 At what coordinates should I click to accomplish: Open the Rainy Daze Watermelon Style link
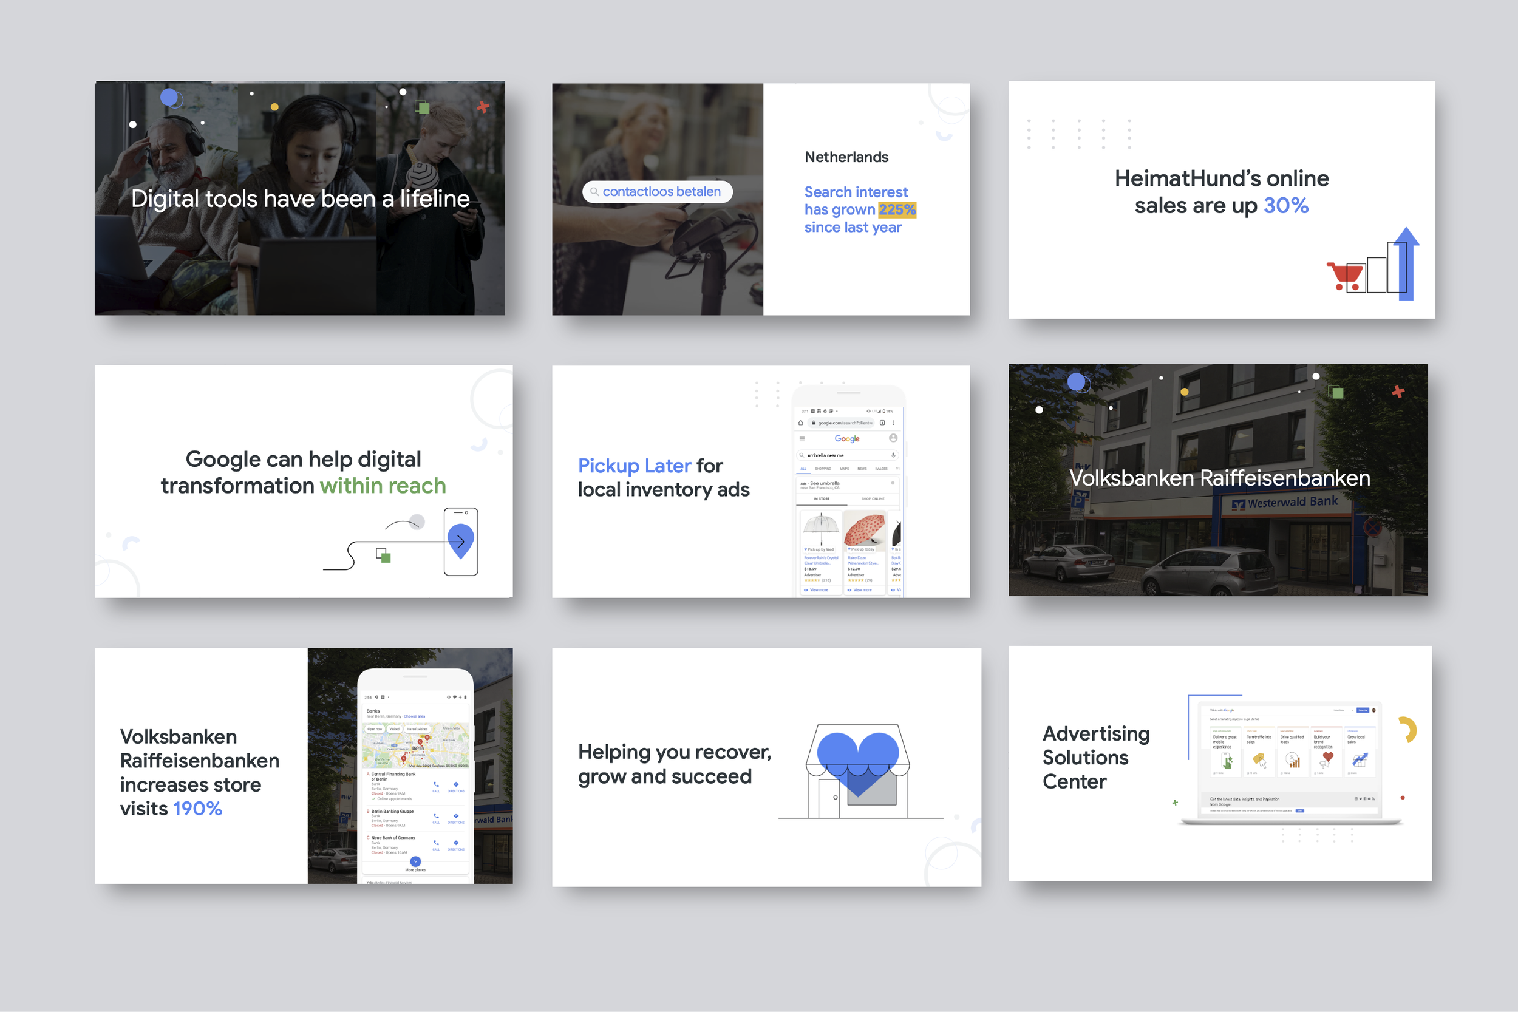[863, 560]
